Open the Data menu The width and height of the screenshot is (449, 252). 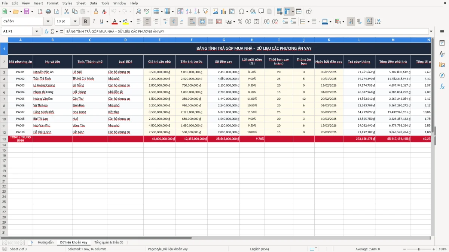point(93,3)
